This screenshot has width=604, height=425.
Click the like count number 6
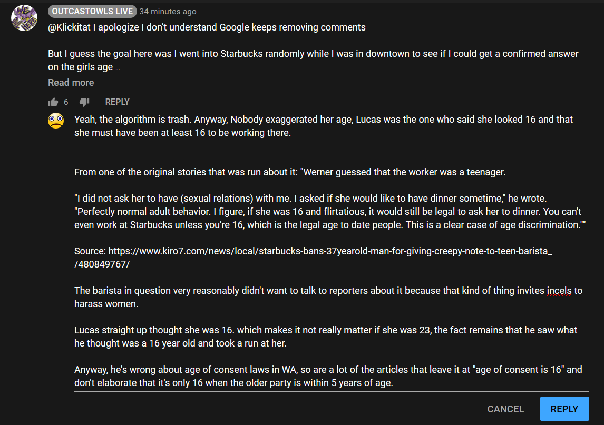(x=66, y=102)
